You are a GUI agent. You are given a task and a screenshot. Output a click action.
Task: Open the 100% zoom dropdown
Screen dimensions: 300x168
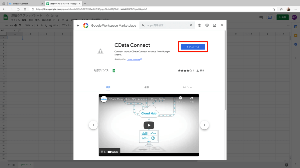click(29, 25)
